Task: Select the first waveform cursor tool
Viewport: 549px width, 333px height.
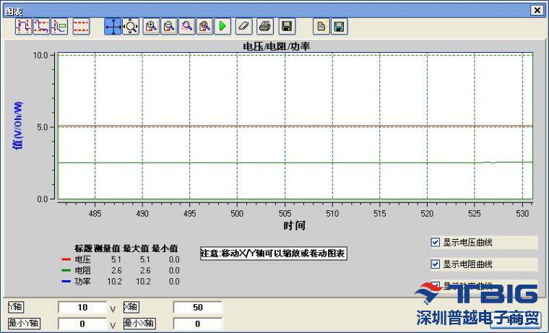Action: pos(23,26)
